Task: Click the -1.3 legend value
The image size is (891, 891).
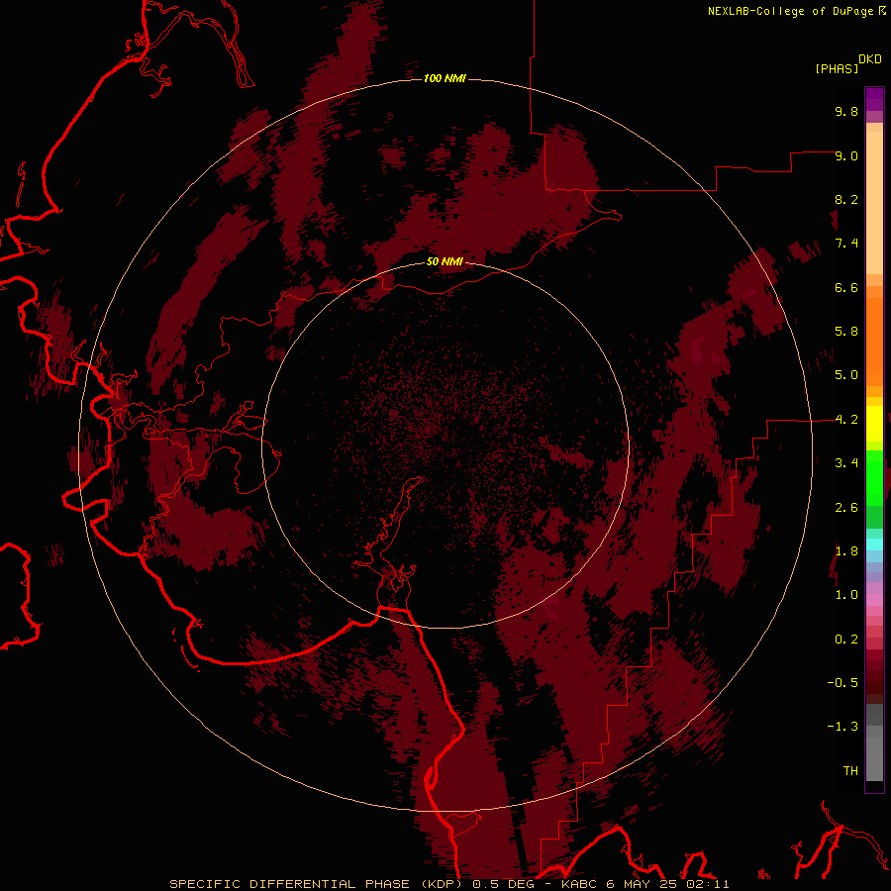Action: 842,727
